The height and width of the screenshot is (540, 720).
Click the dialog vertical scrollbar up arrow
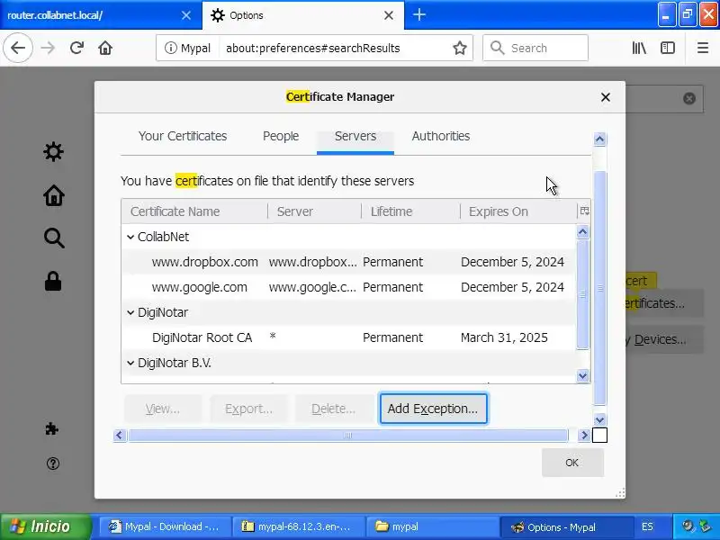pyautogui.click(x=599, y=139)
